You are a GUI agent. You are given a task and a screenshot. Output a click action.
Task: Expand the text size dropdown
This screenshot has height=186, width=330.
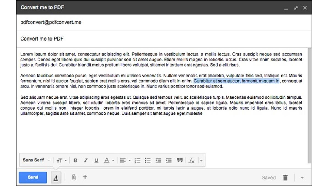(x=61, y=160)
